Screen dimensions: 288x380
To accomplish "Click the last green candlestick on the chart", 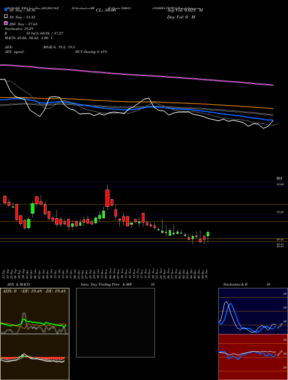I will [x=208, y=234].
